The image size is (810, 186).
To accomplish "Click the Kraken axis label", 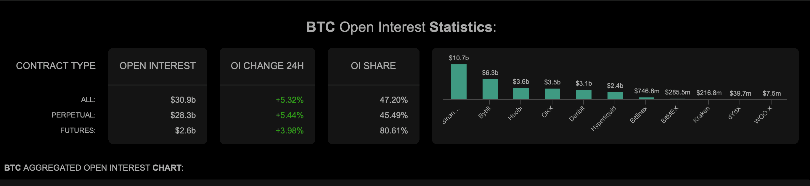I will (701, 115).
